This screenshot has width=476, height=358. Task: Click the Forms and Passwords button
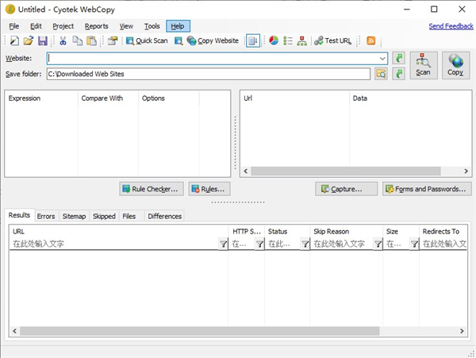click(x=427, y=189)
